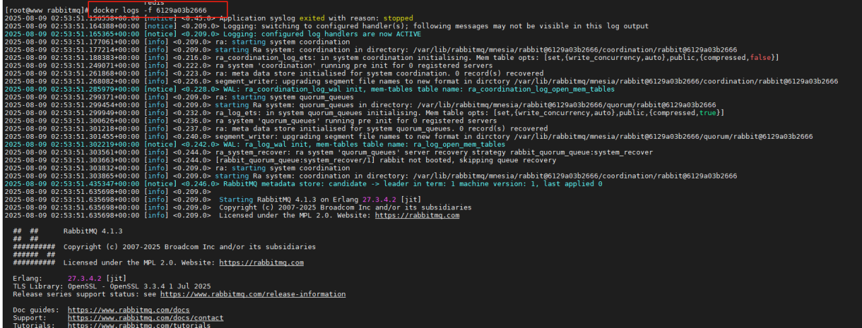Click the 'Erlang:' label
This screenshot has height=328, width=862.
(x=28, y=278)
